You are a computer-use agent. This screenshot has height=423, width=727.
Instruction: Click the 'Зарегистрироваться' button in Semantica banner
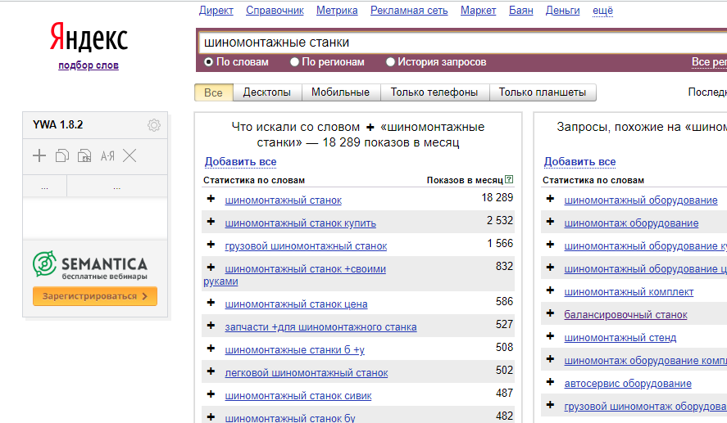(95, 296)
